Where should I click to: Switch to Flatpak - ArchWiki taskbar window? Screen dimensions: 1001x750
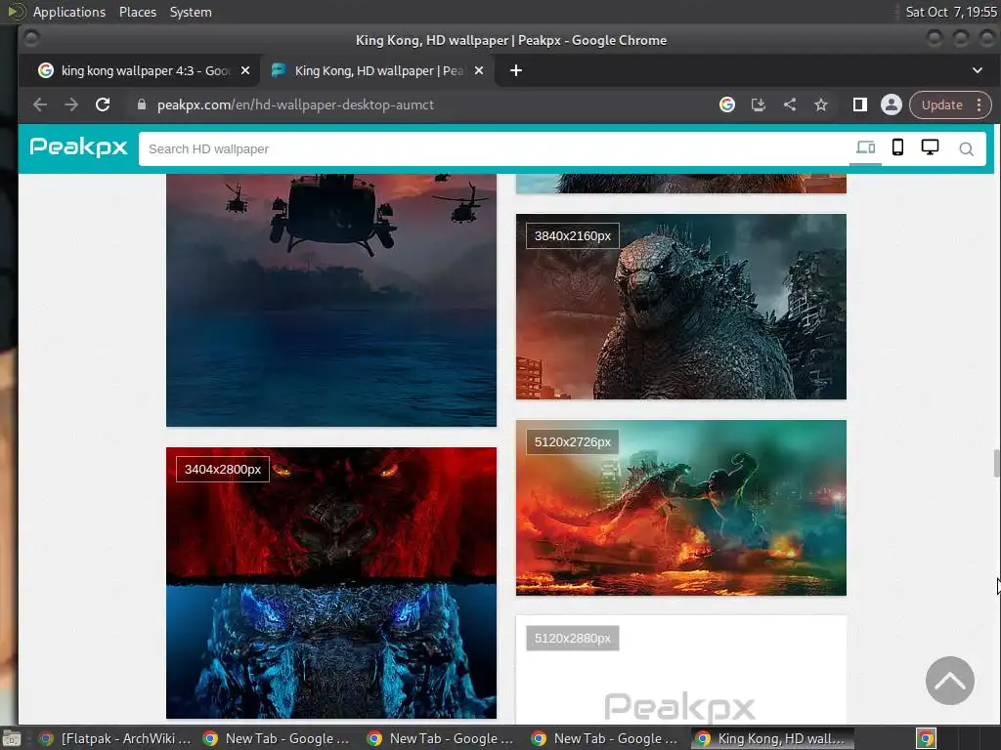tap(115, 738)
